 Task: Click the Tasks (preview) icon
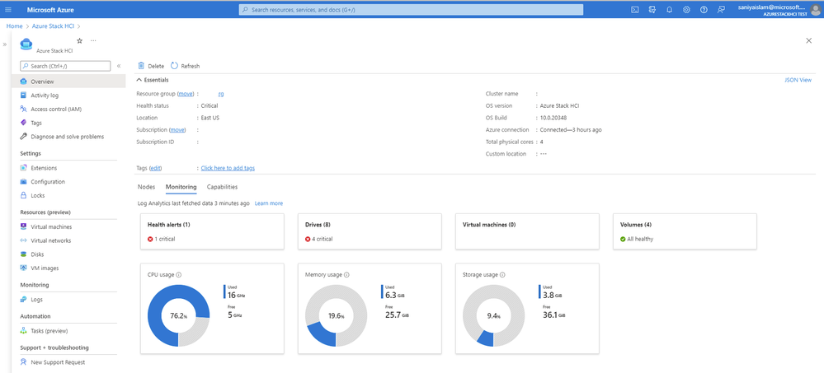[23, 331]
